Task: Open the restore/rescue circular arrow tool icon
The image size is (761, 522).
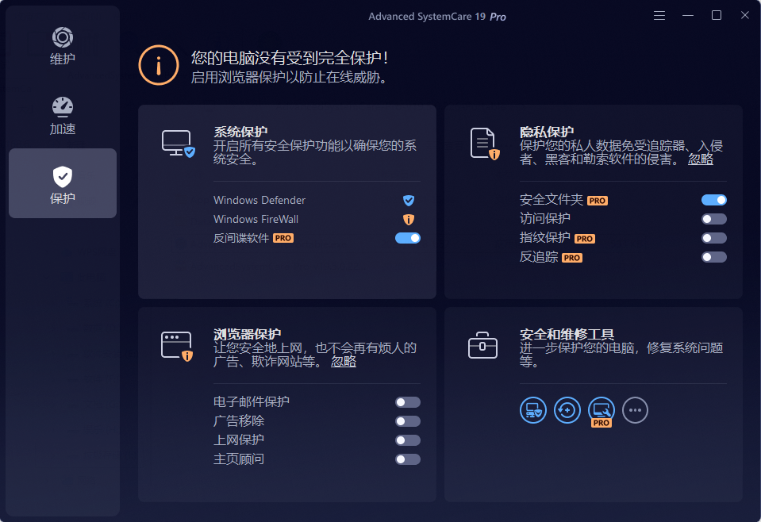Action: click(567, 410)
